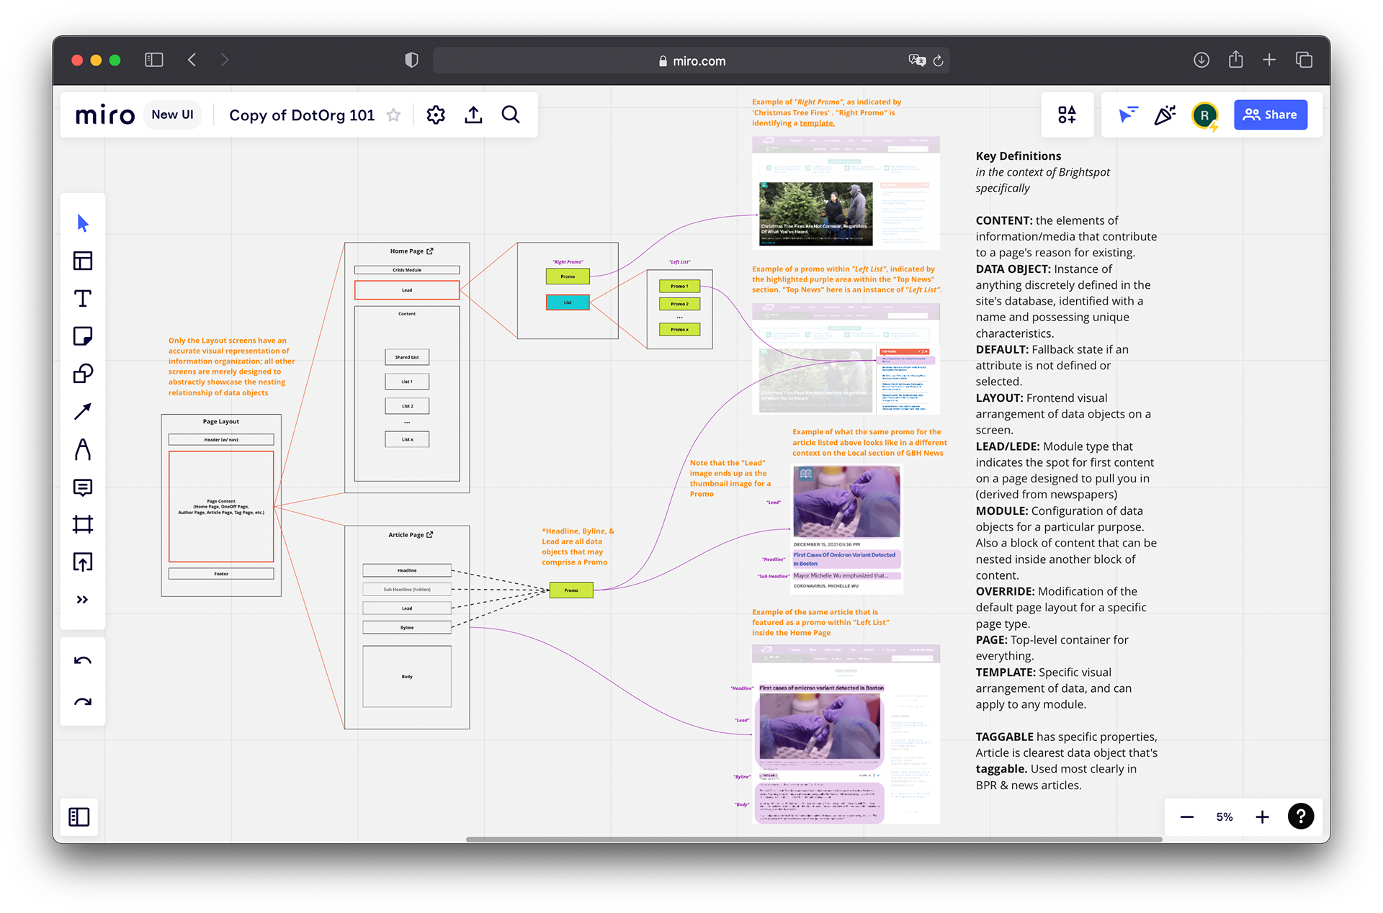Open Safari share icon
This screenshot has width=1383, height=913.
pos(1236,60)
